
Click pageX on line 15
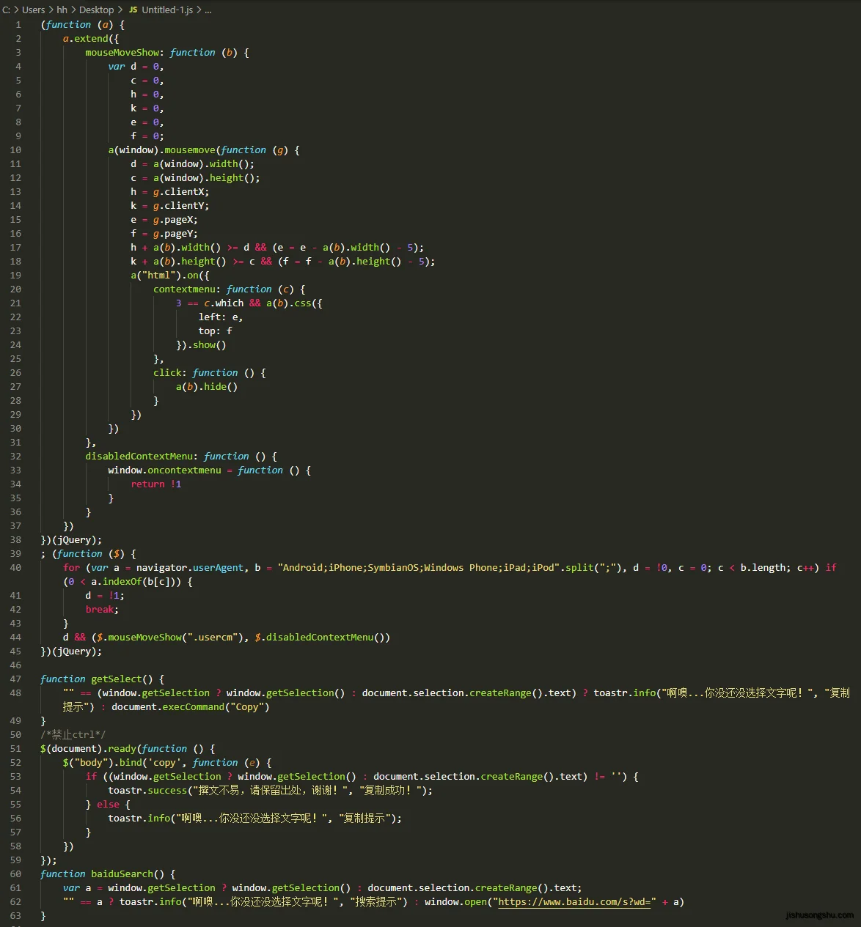pyautogui.click(x=178, y=219)
